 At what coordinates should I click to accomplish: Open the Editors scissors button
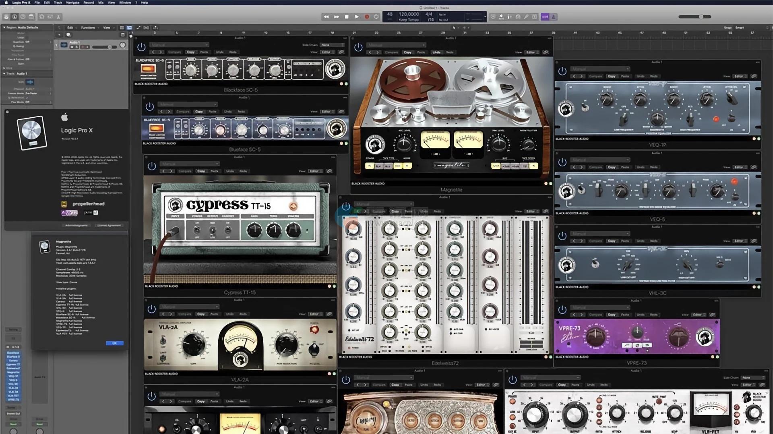58,17
